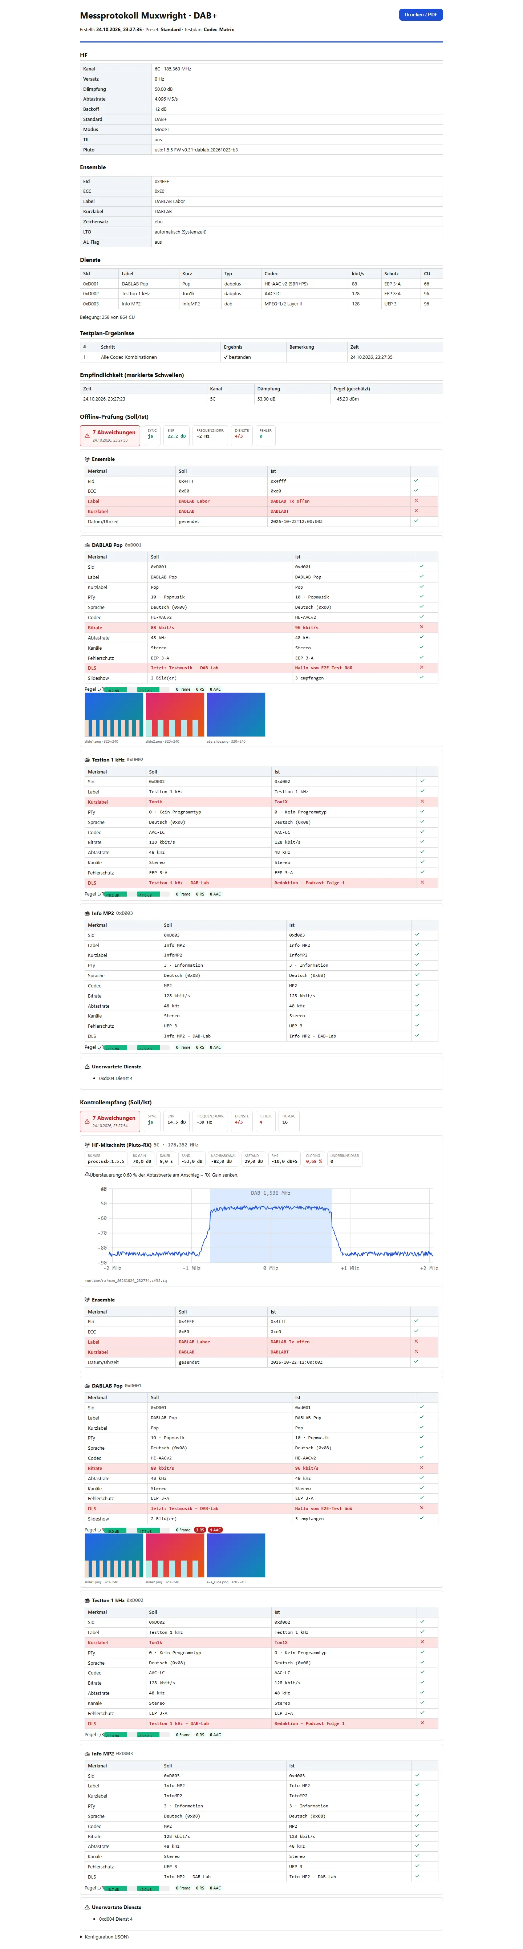Open slide2.png thumbnail in Offline-Prüfung
Viewport: 523px width, 1949px height.
[175, 715]
